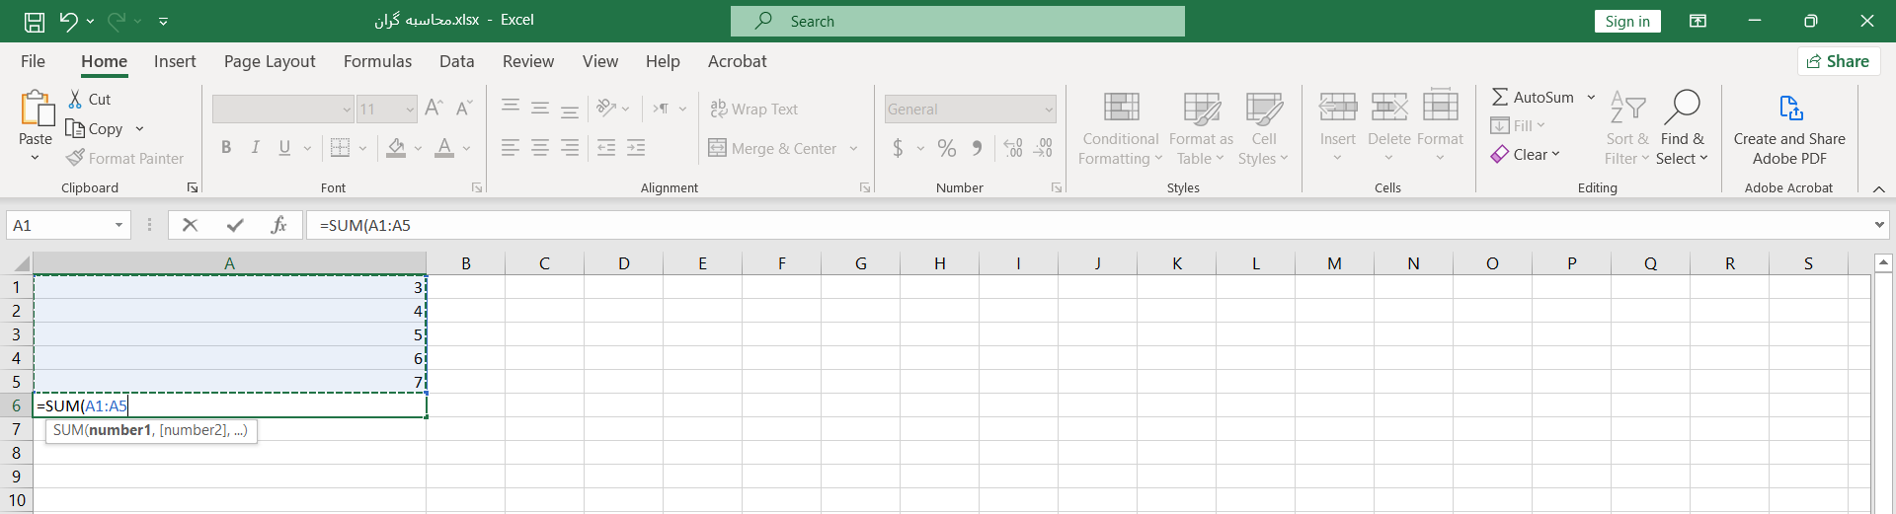Click the Paste clipboard icon
The height and width of the screenshot is (514, 1896).
(37, 109)
